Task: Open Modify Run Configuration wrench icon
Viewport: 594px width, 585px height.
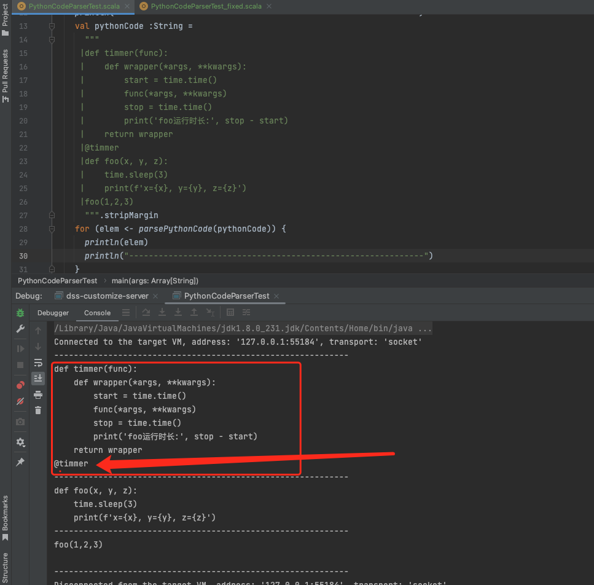Action: [20, 329]
